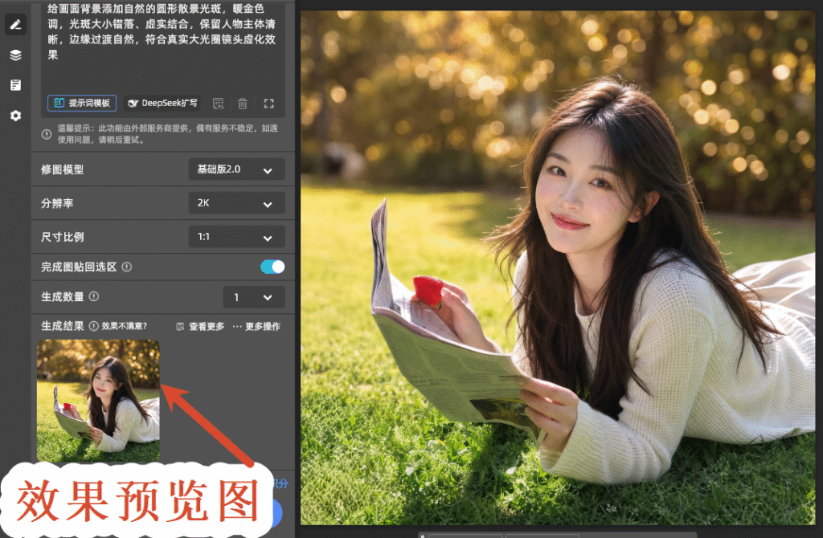Open the 修图模型 dropdown showing 基础版2.0
Image resolution: width=823 pixels, height=538 pixels.
point(237,169)
